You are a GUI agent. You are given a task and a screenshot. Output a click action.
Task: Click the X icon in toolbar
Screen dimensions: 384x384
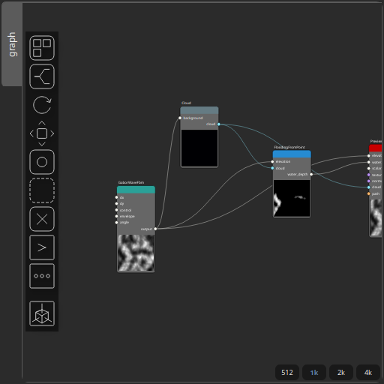[42, 219]
